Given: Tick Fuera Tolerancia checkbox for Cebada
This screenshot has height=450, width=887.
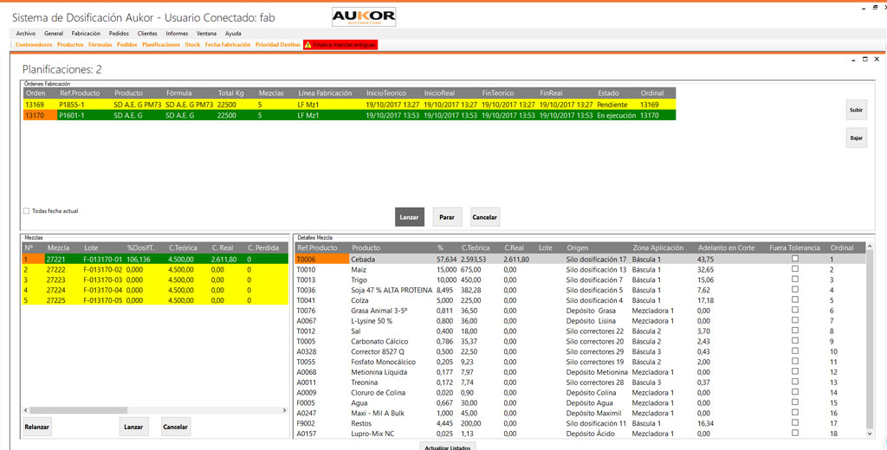Looking at the screenshot, I should coord(795,259).
